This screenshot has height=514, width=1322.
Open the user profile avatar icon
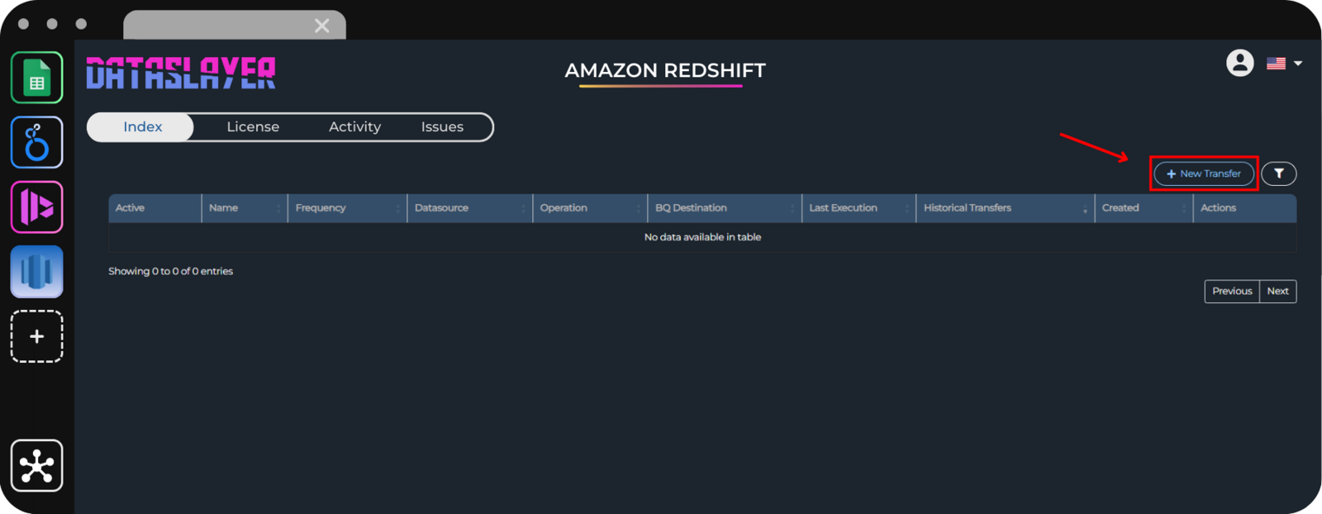(1239, 63)
